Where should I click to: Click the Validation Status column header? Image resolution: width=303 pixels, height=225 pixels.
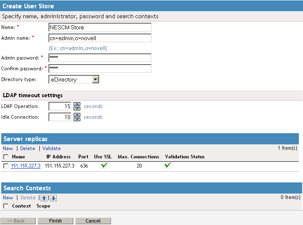185,157
